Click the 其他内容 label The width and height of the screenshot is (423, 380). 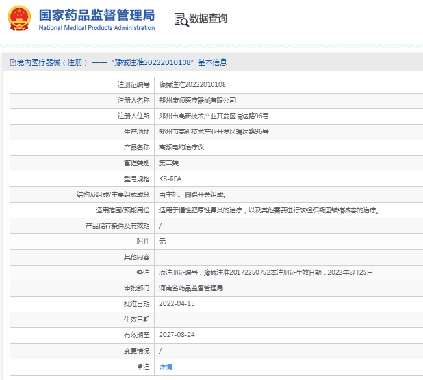(136, 257)
